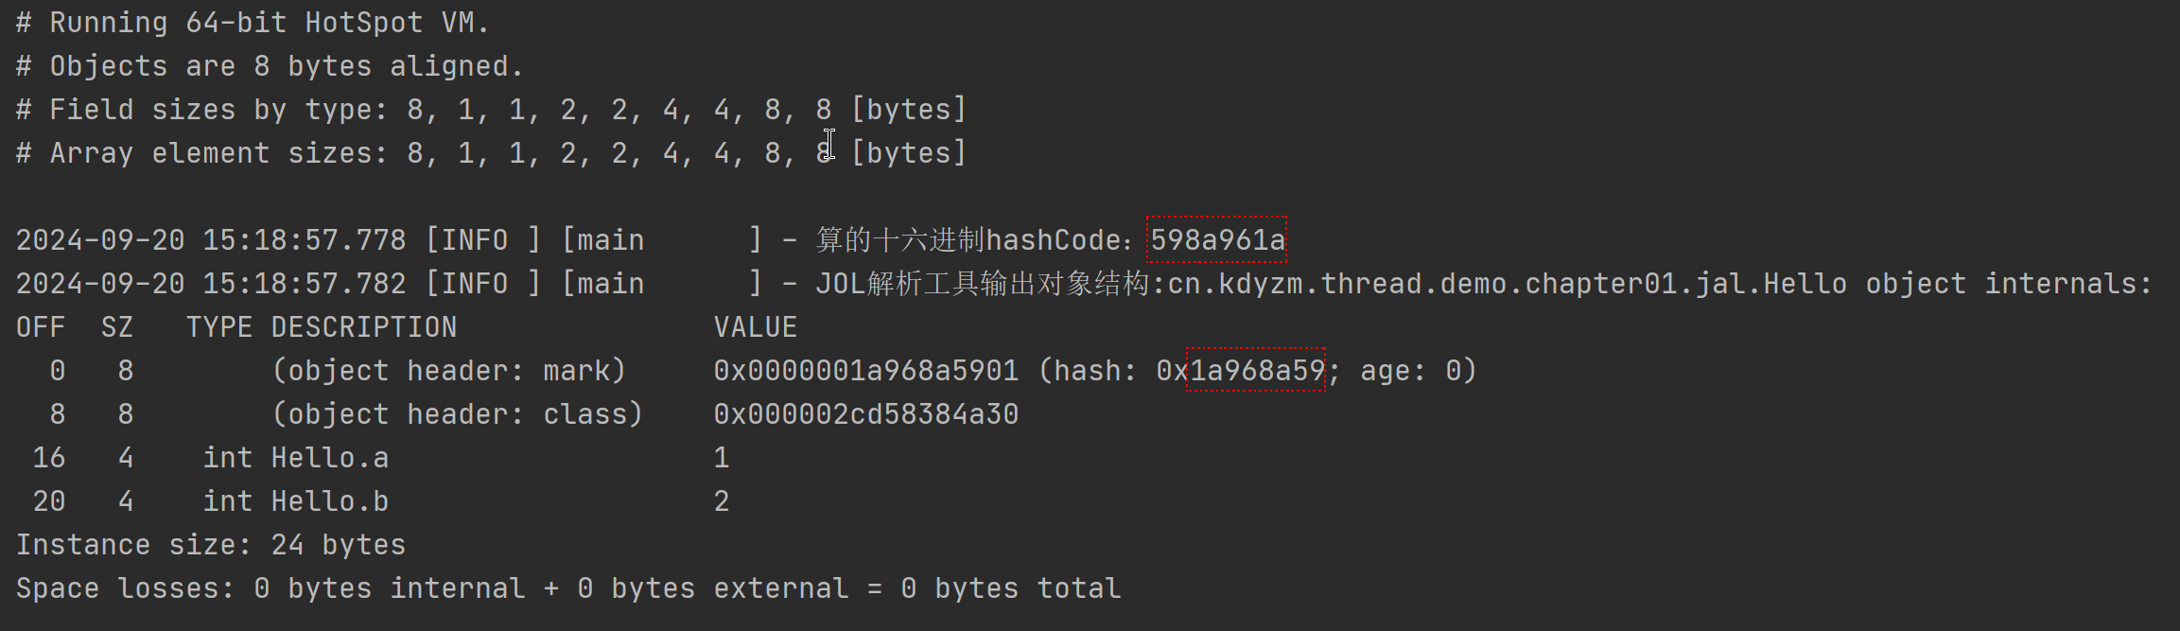Viewport: 2180px width, 631px height.
Task: Click the class name cn.kdyzm.thread.demo.chapter01.jal.Hello
Action: tap(1507, 284)
